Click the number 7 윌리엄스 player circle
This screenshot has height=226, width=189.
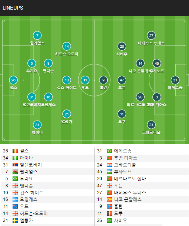pyautogui.click(x=37, y=36)
